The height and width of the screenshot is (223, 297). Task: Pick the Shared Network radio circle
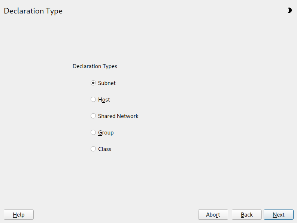click(x=93, y=116)
